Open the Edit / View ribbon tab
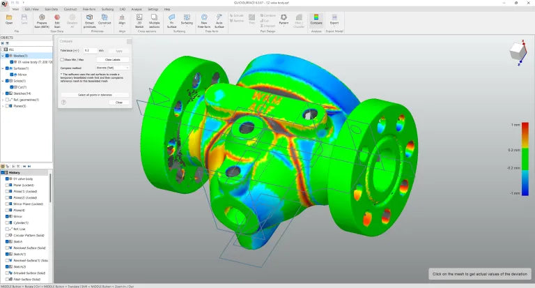The width and height of the screenshot is (535, 288). coord(32,9)
